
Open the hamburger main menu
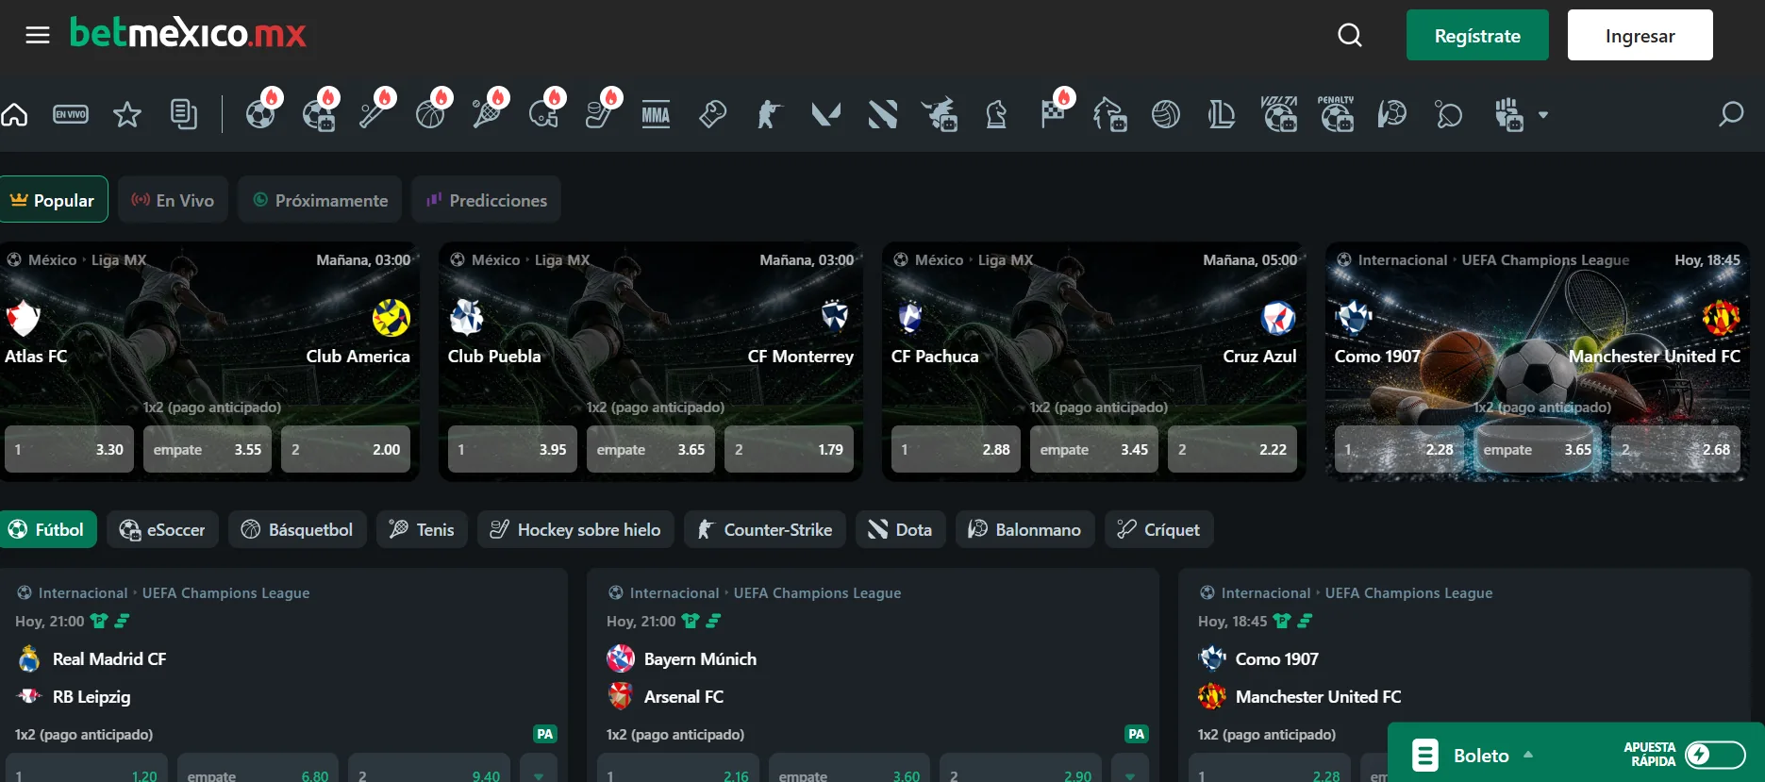pos(38,36)
